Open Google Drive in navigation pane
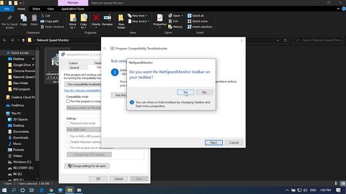This screenshot has width=346, height=194. coord(21,65)
